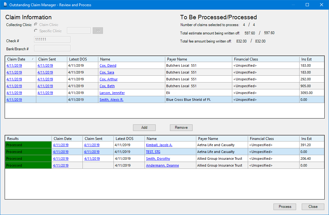329x215 pixels.
Task: Open Claim Sent link for Kimball, Jacob A.
Action: pos(92,145)
